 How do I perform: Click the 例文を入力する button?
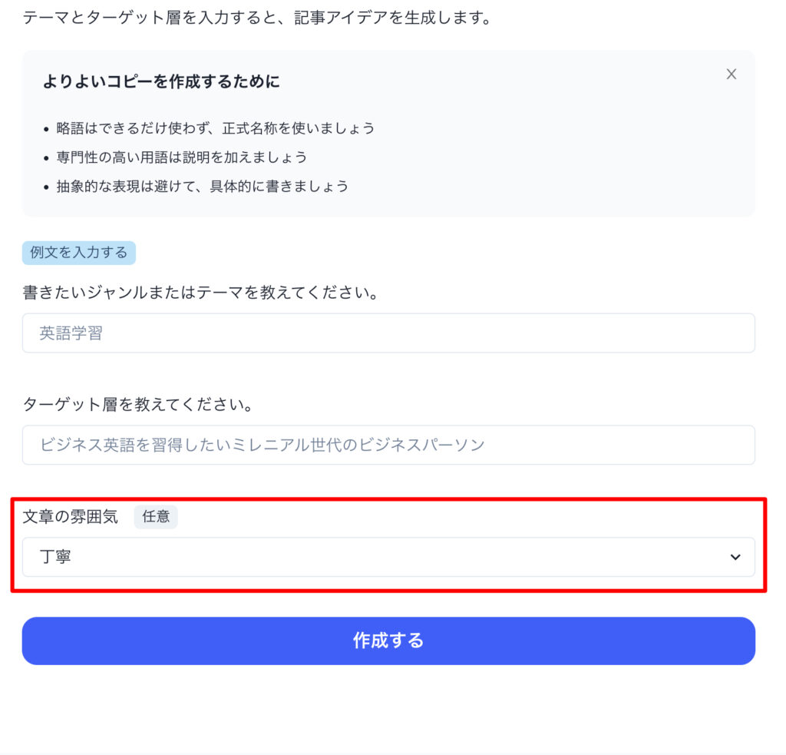click(79, 253)
